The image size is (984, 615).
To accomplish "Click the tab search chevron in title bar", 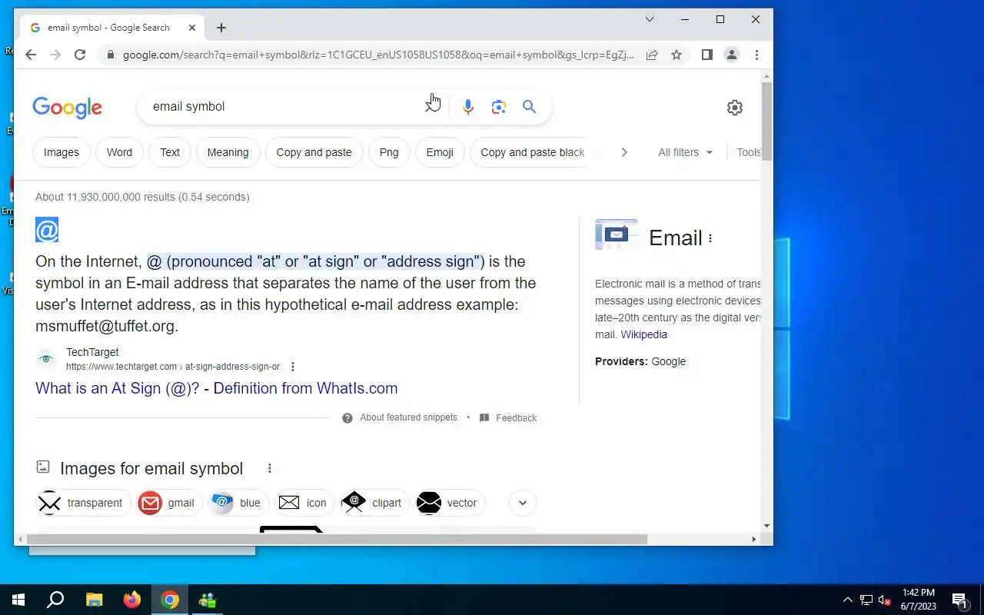I will point(650,19).
